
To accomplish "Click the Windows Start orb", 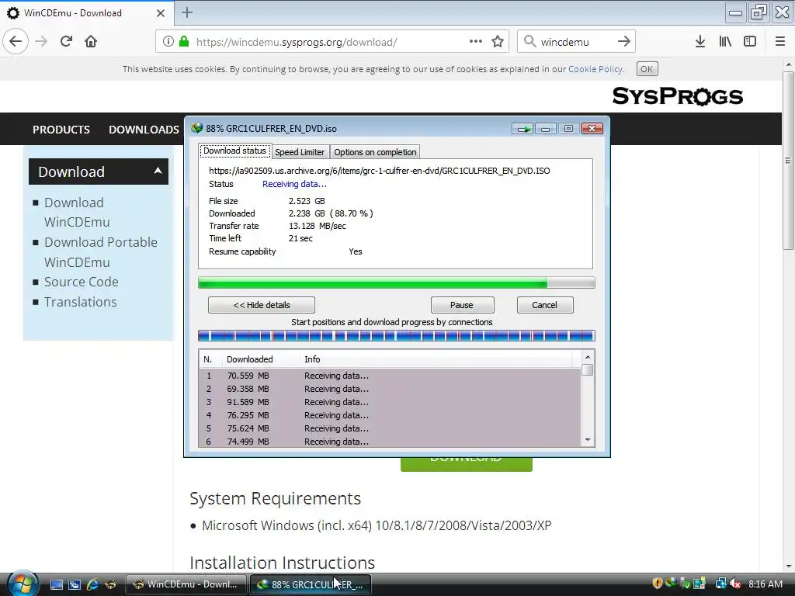I will click(23, 584).
